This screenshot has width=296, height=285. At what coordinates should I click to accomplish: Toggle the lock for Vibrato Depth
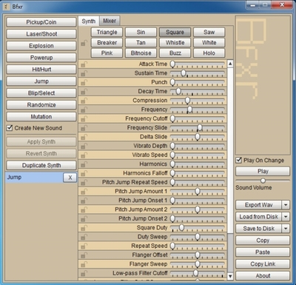pyautogui.click(x=84, y=147)
